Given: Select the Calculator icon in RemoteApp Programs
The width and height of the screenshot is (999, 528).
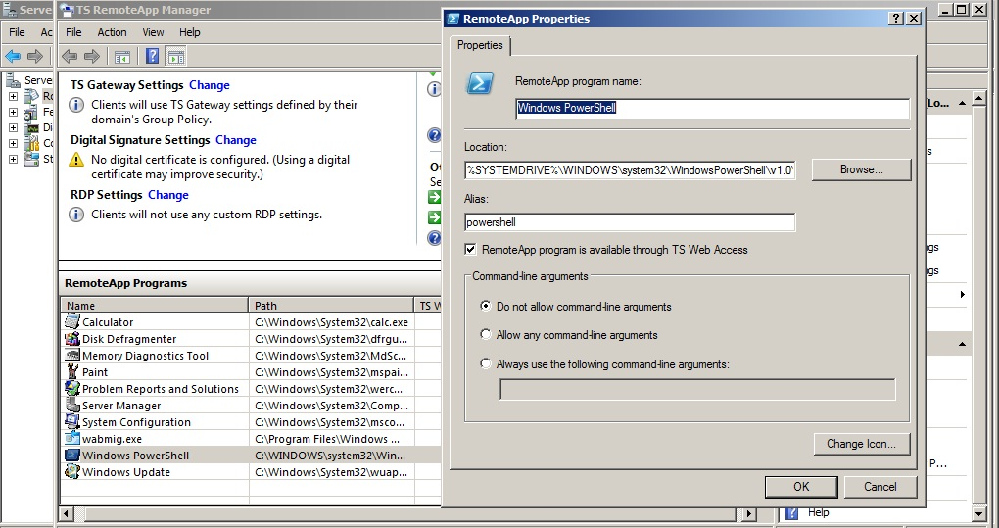Looking at the screenshot, I should (72, 322).
